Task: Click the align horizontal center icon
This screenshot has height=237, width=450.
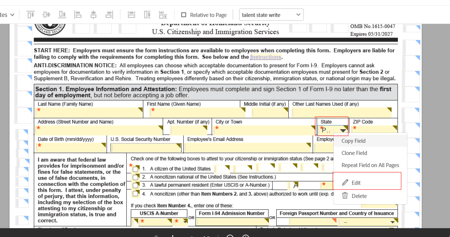Action: [94, 15]
